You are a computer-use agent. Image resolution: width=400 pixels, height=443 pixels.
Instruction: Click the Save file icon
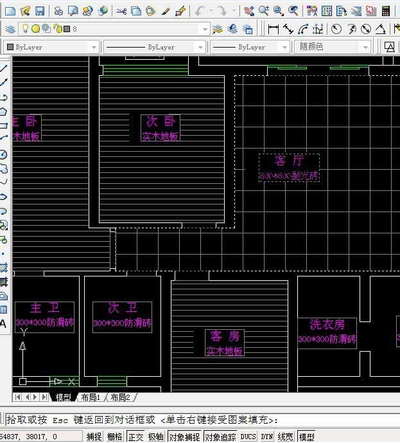[x=40, y=11]
